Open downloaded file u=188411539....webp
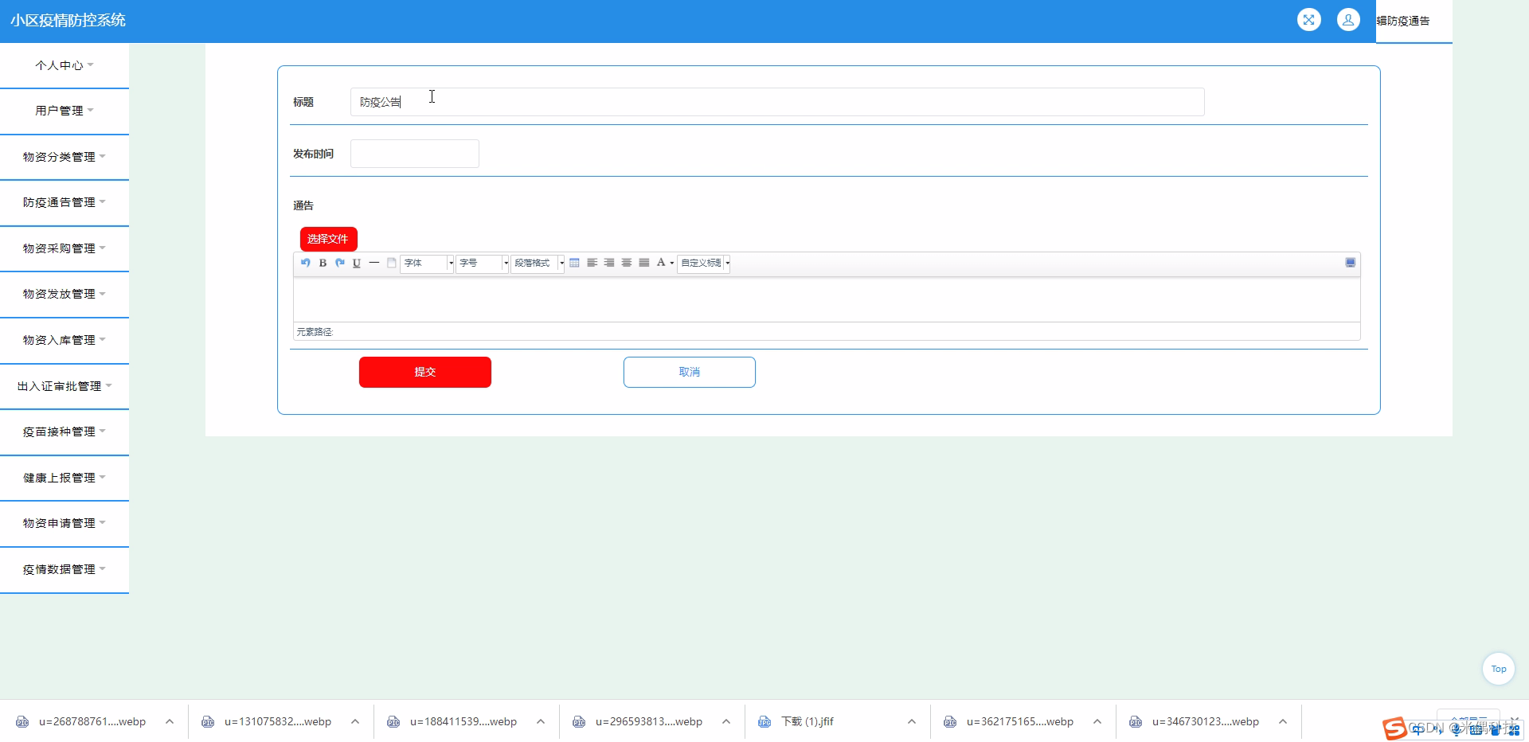The height and width of the screenshot is (742, 1529). (463, 721)
